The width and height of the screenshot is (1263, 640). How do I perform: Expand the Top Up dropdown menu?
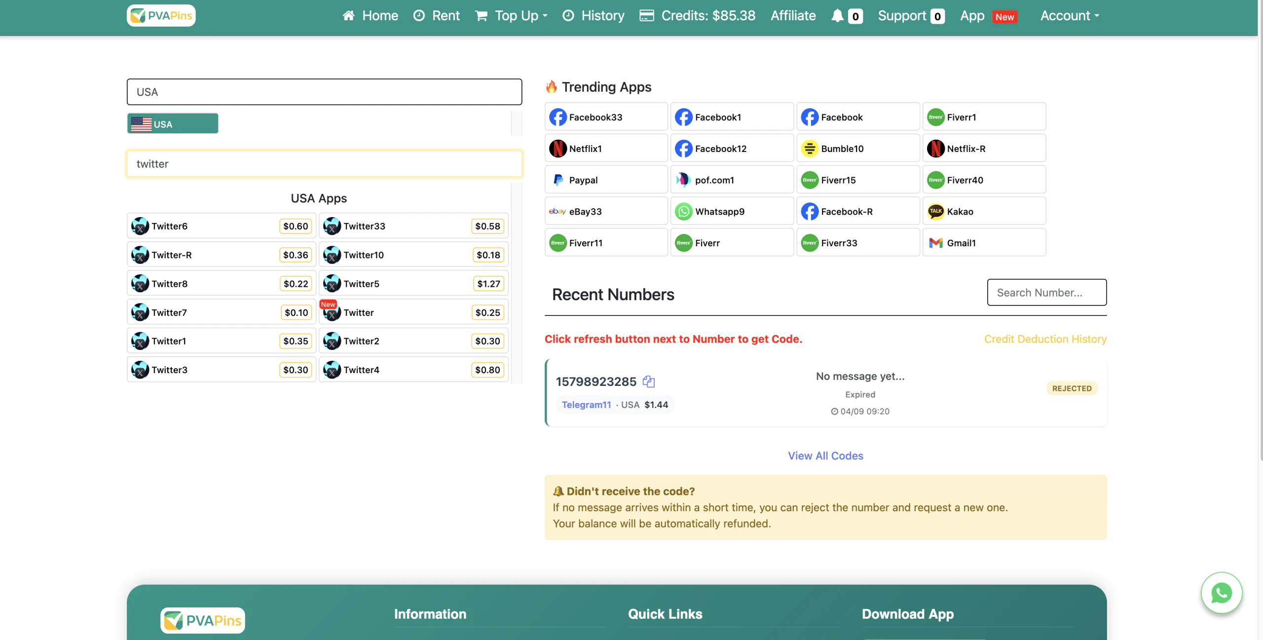511,16
